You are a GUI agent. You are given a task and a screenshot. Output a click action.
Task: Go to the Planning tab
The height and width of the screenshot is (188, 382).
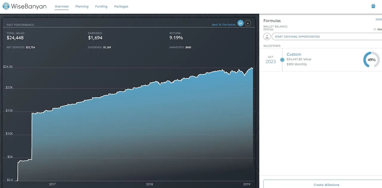(82, 6)
